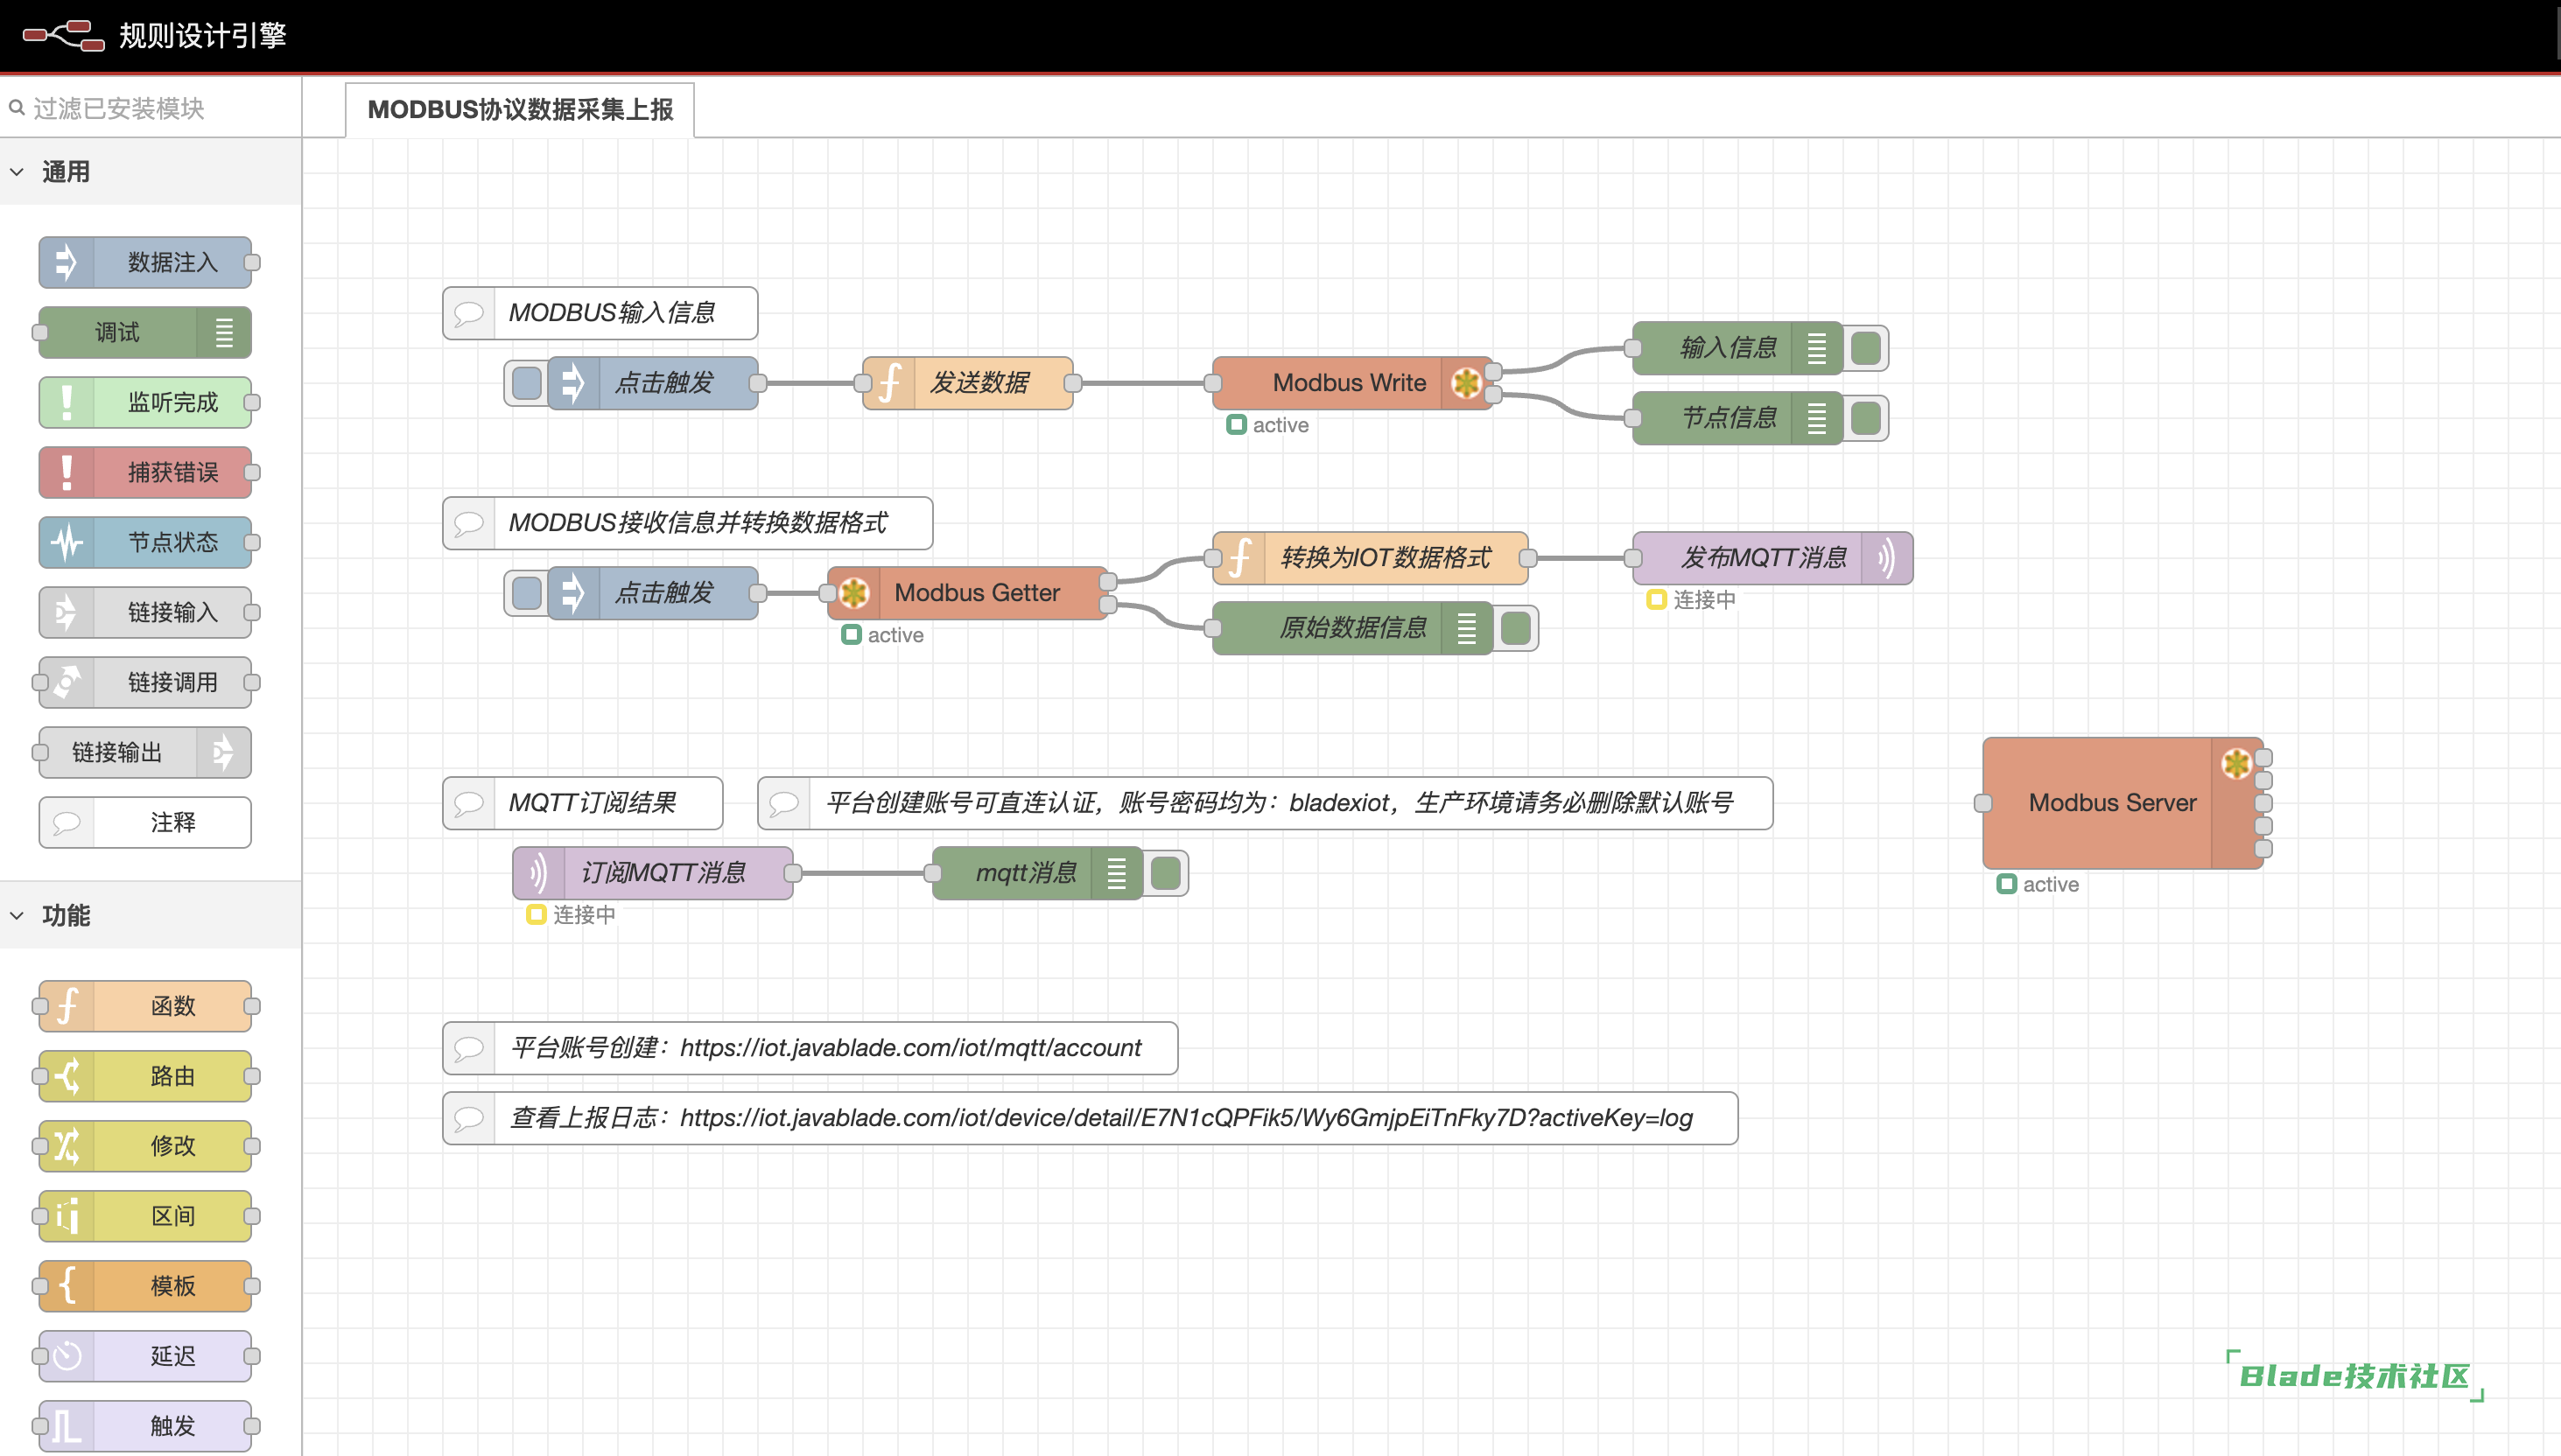Click the Modbus Write node's asterisk icon

click(1466, 383)
